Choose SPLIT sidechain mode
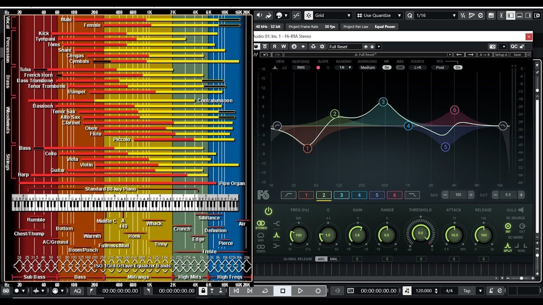 click(x=507, y=247)
